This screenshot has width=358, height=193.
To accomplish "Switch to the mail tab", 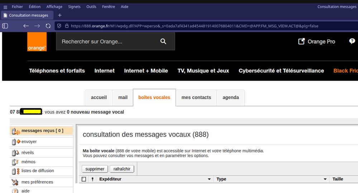I will pos(123,98).
